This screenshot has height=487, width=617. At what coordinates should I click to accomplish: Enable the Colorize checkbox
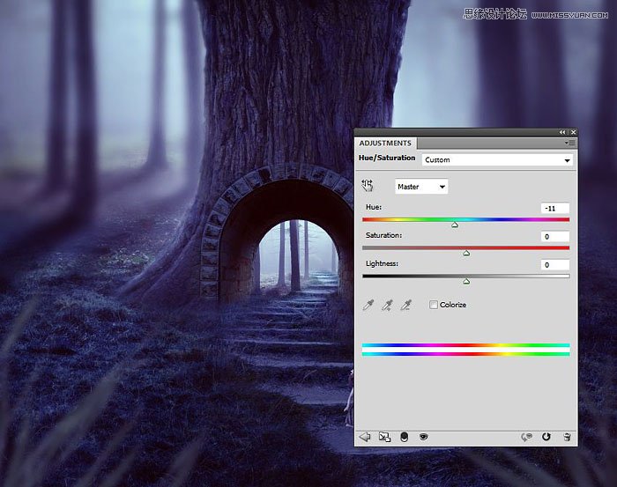(x=434, y=305)
